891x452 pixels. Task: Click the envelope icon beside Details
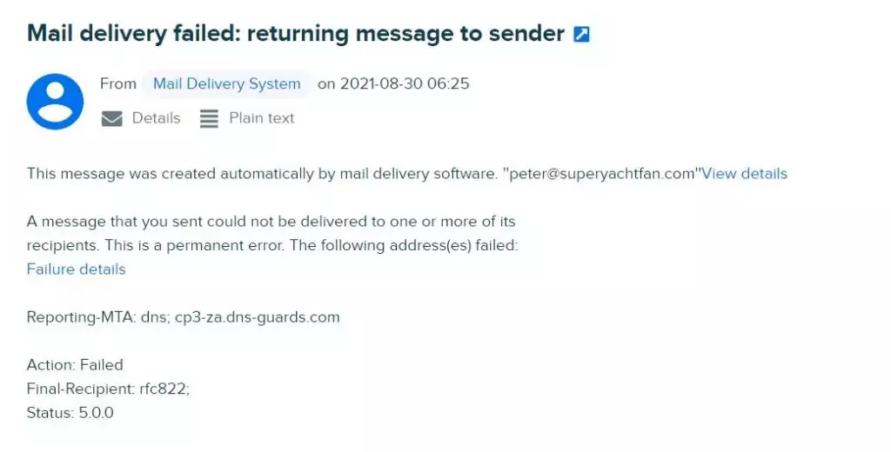112,119
